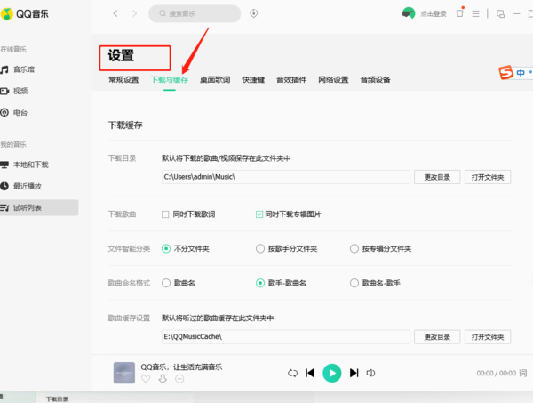Click 更改目录 for the download directory
Image resolution: width=533 pixels, height=403 pixels.
tap(436, 177)
